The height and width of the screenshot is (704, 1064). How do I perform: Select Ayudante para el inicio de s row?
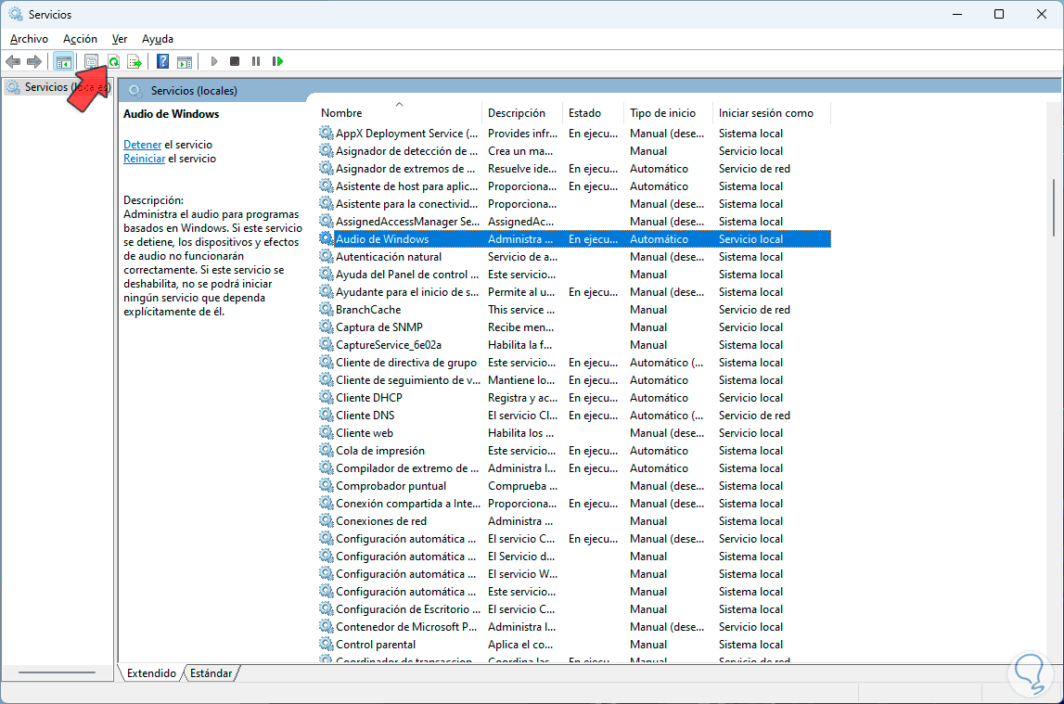click(574, 292)
